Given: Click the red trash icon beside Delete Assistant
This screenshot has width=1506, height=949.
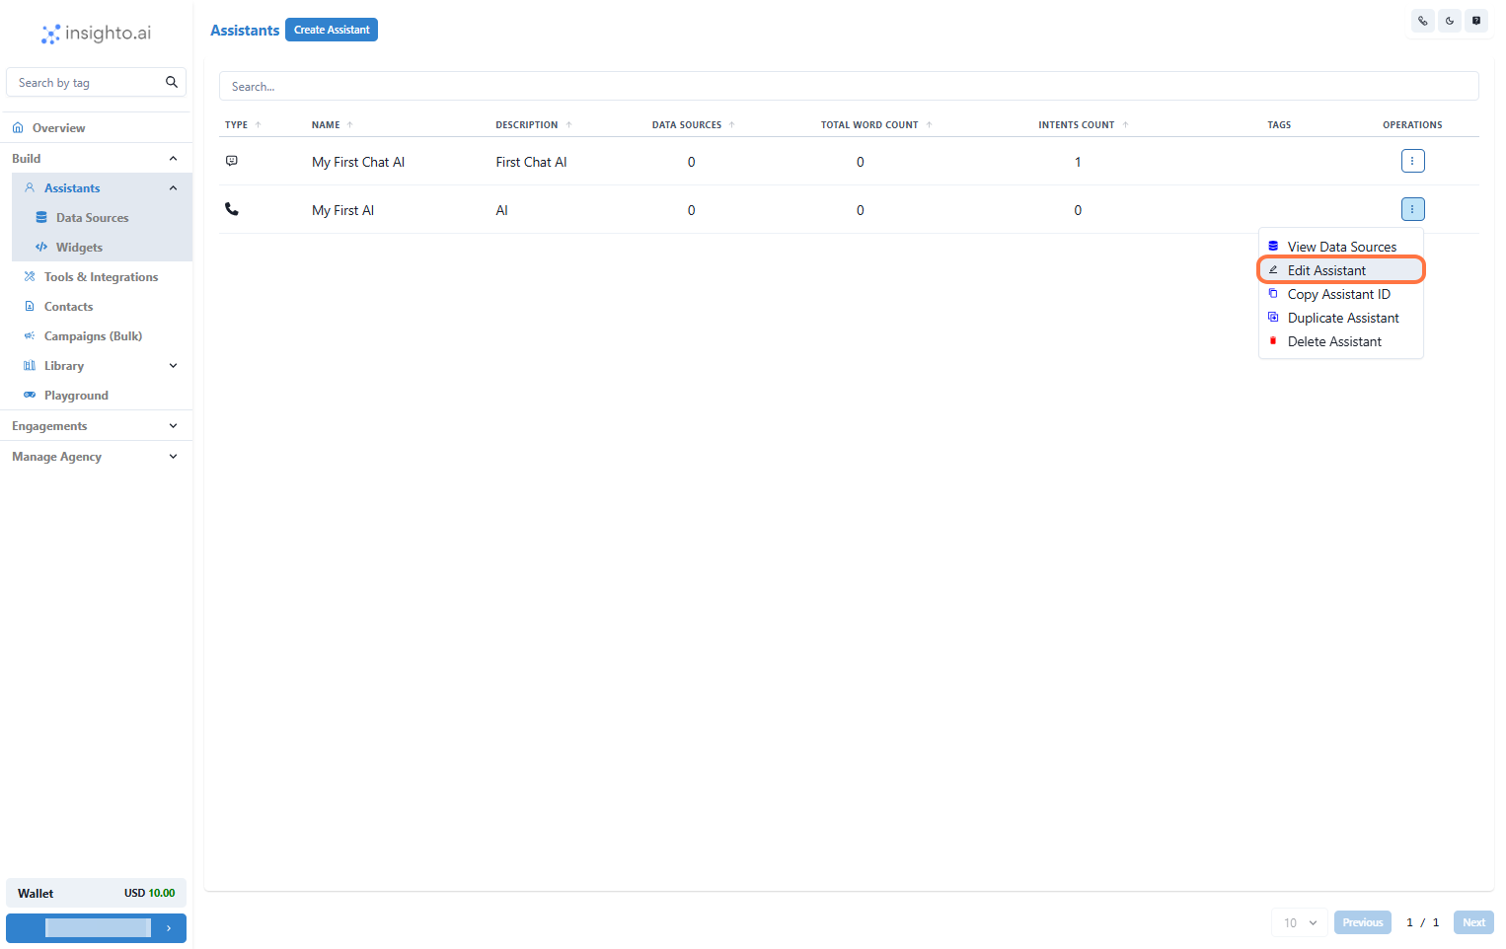Looking at the screenshot, I should click(1273, 340).
